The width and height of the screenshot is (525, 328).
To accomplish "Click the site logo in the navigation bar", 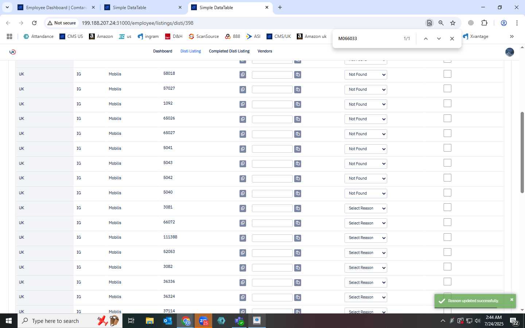I will (13, 52).
